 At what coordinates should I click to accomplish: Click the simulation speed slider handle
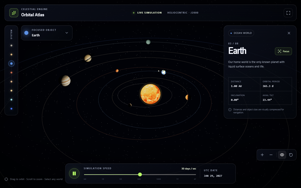click(140, 174)
